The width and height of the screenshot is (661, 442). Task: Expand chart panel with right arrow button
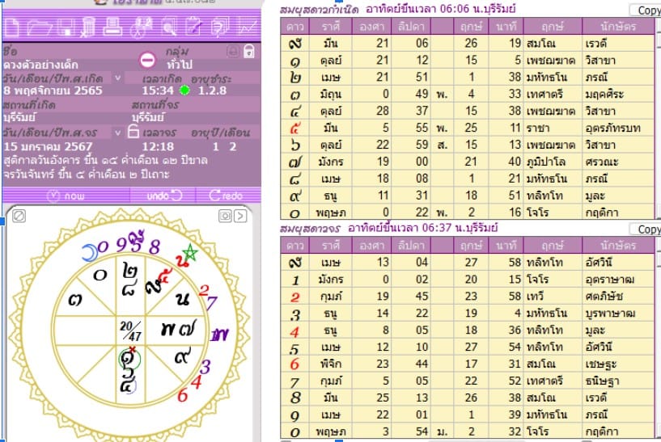(x=241, y=215)
